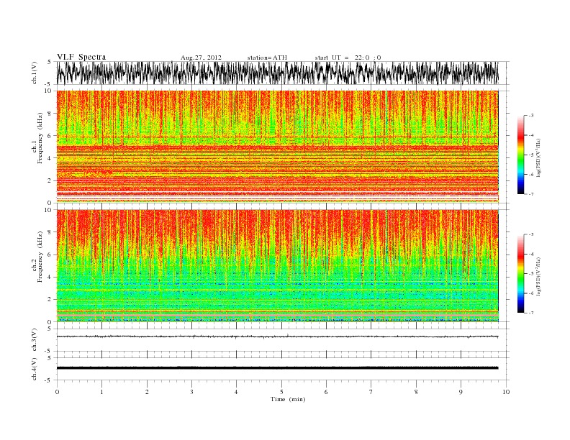Viewport: 570px width, 440px height.
Task: Click the "start UT = 22:0 :0" text
Action: (x=348, y=58)
